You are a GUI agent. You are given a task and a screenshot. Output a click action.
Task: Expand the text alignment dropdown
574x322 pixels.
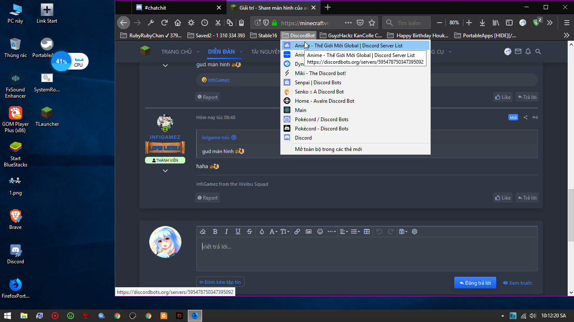coord(344,231)
